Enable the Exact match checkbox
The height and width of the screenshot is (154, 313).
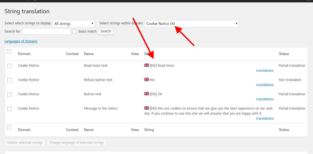(x=74, y=31)
